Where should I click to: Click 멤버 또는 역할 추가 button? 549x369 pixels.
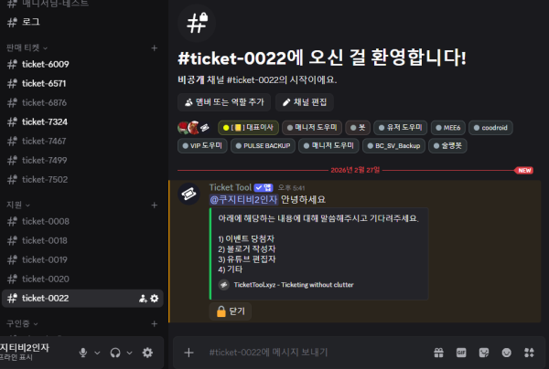point(224,102)
